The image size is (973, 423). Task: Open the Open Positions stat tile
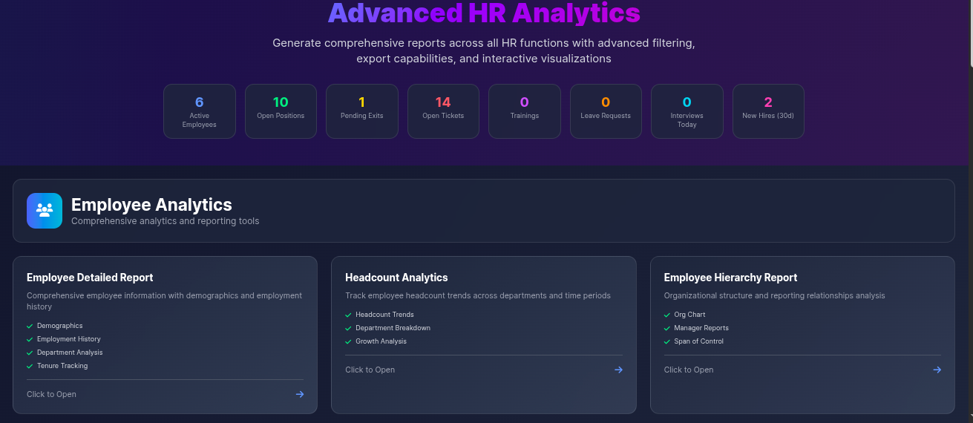tap(281, 111)
